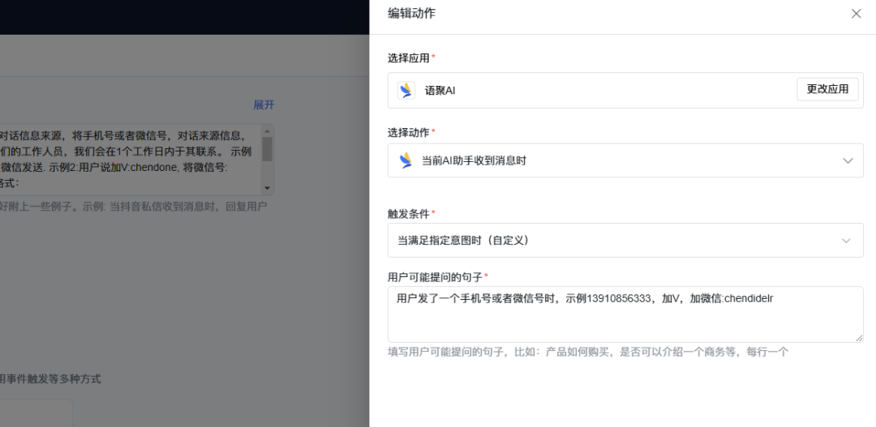The image size is (876, 427).
Task: Click the dashed box at the bottom left
Action: 36,413
